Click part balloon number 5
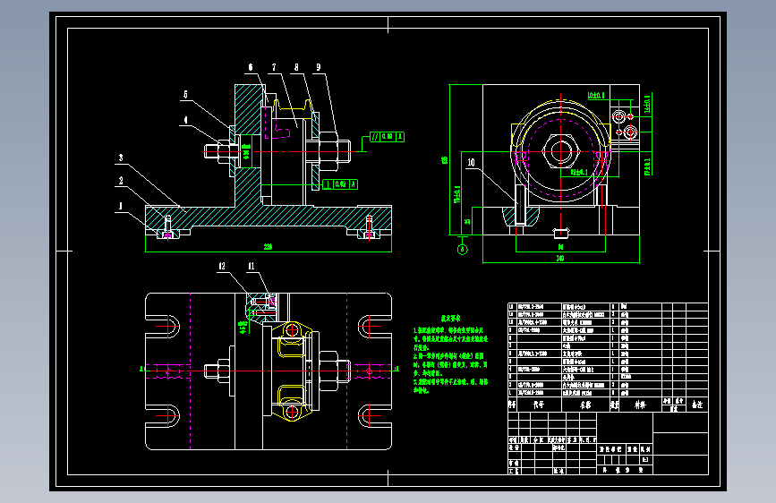The height and width of the screenshot is (503, 776). point(185,94)
